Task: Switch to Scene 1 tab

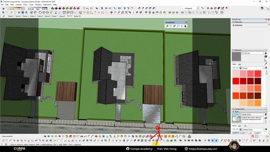Action: [x=11, y=16]
